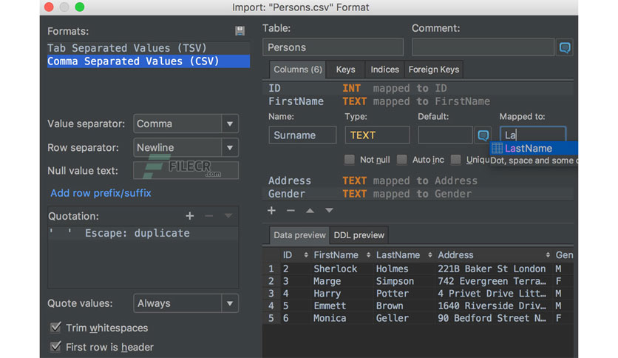Select the Address TEXT column row
This screenshot has width=618, height=358.
click(x=418, y=180)
